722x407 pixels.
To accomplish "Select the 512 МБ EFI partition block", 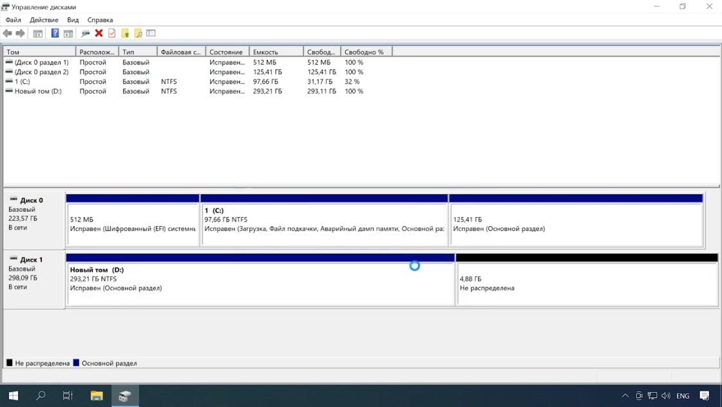I will [x=133, y=220].
